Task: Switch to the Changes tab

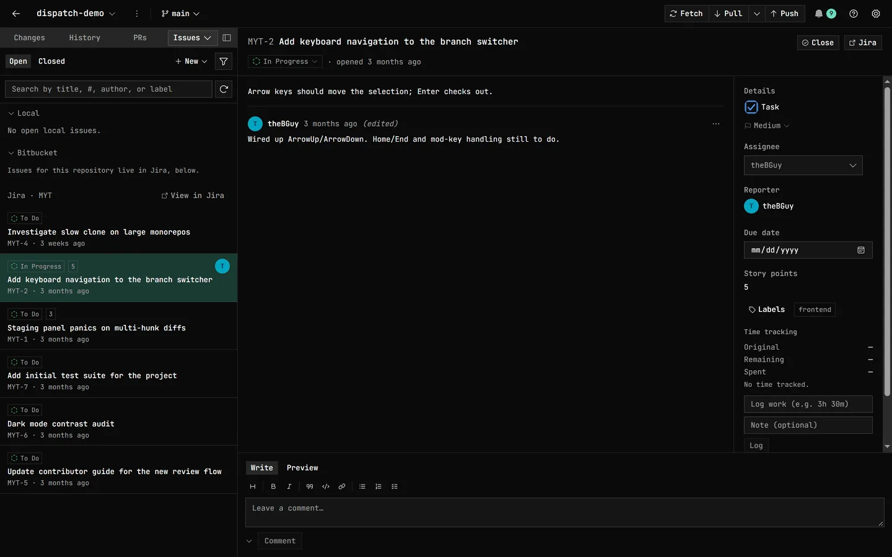Action: click(30, 38)
